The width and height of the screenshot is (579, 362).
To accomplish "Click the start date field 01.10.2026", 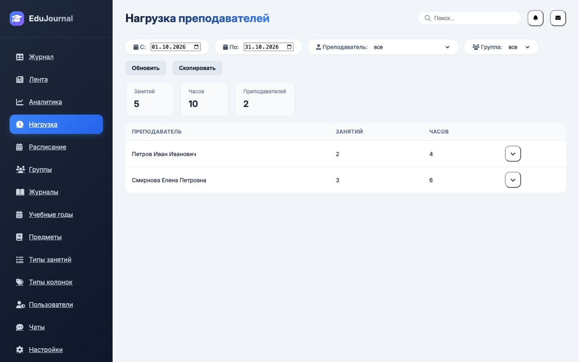I will [x=176, y=47].
